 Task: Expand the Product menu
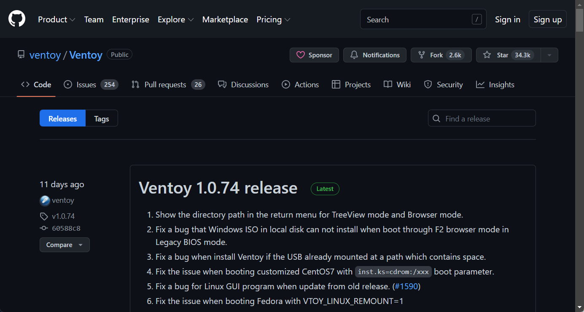[x=56, y=19]
